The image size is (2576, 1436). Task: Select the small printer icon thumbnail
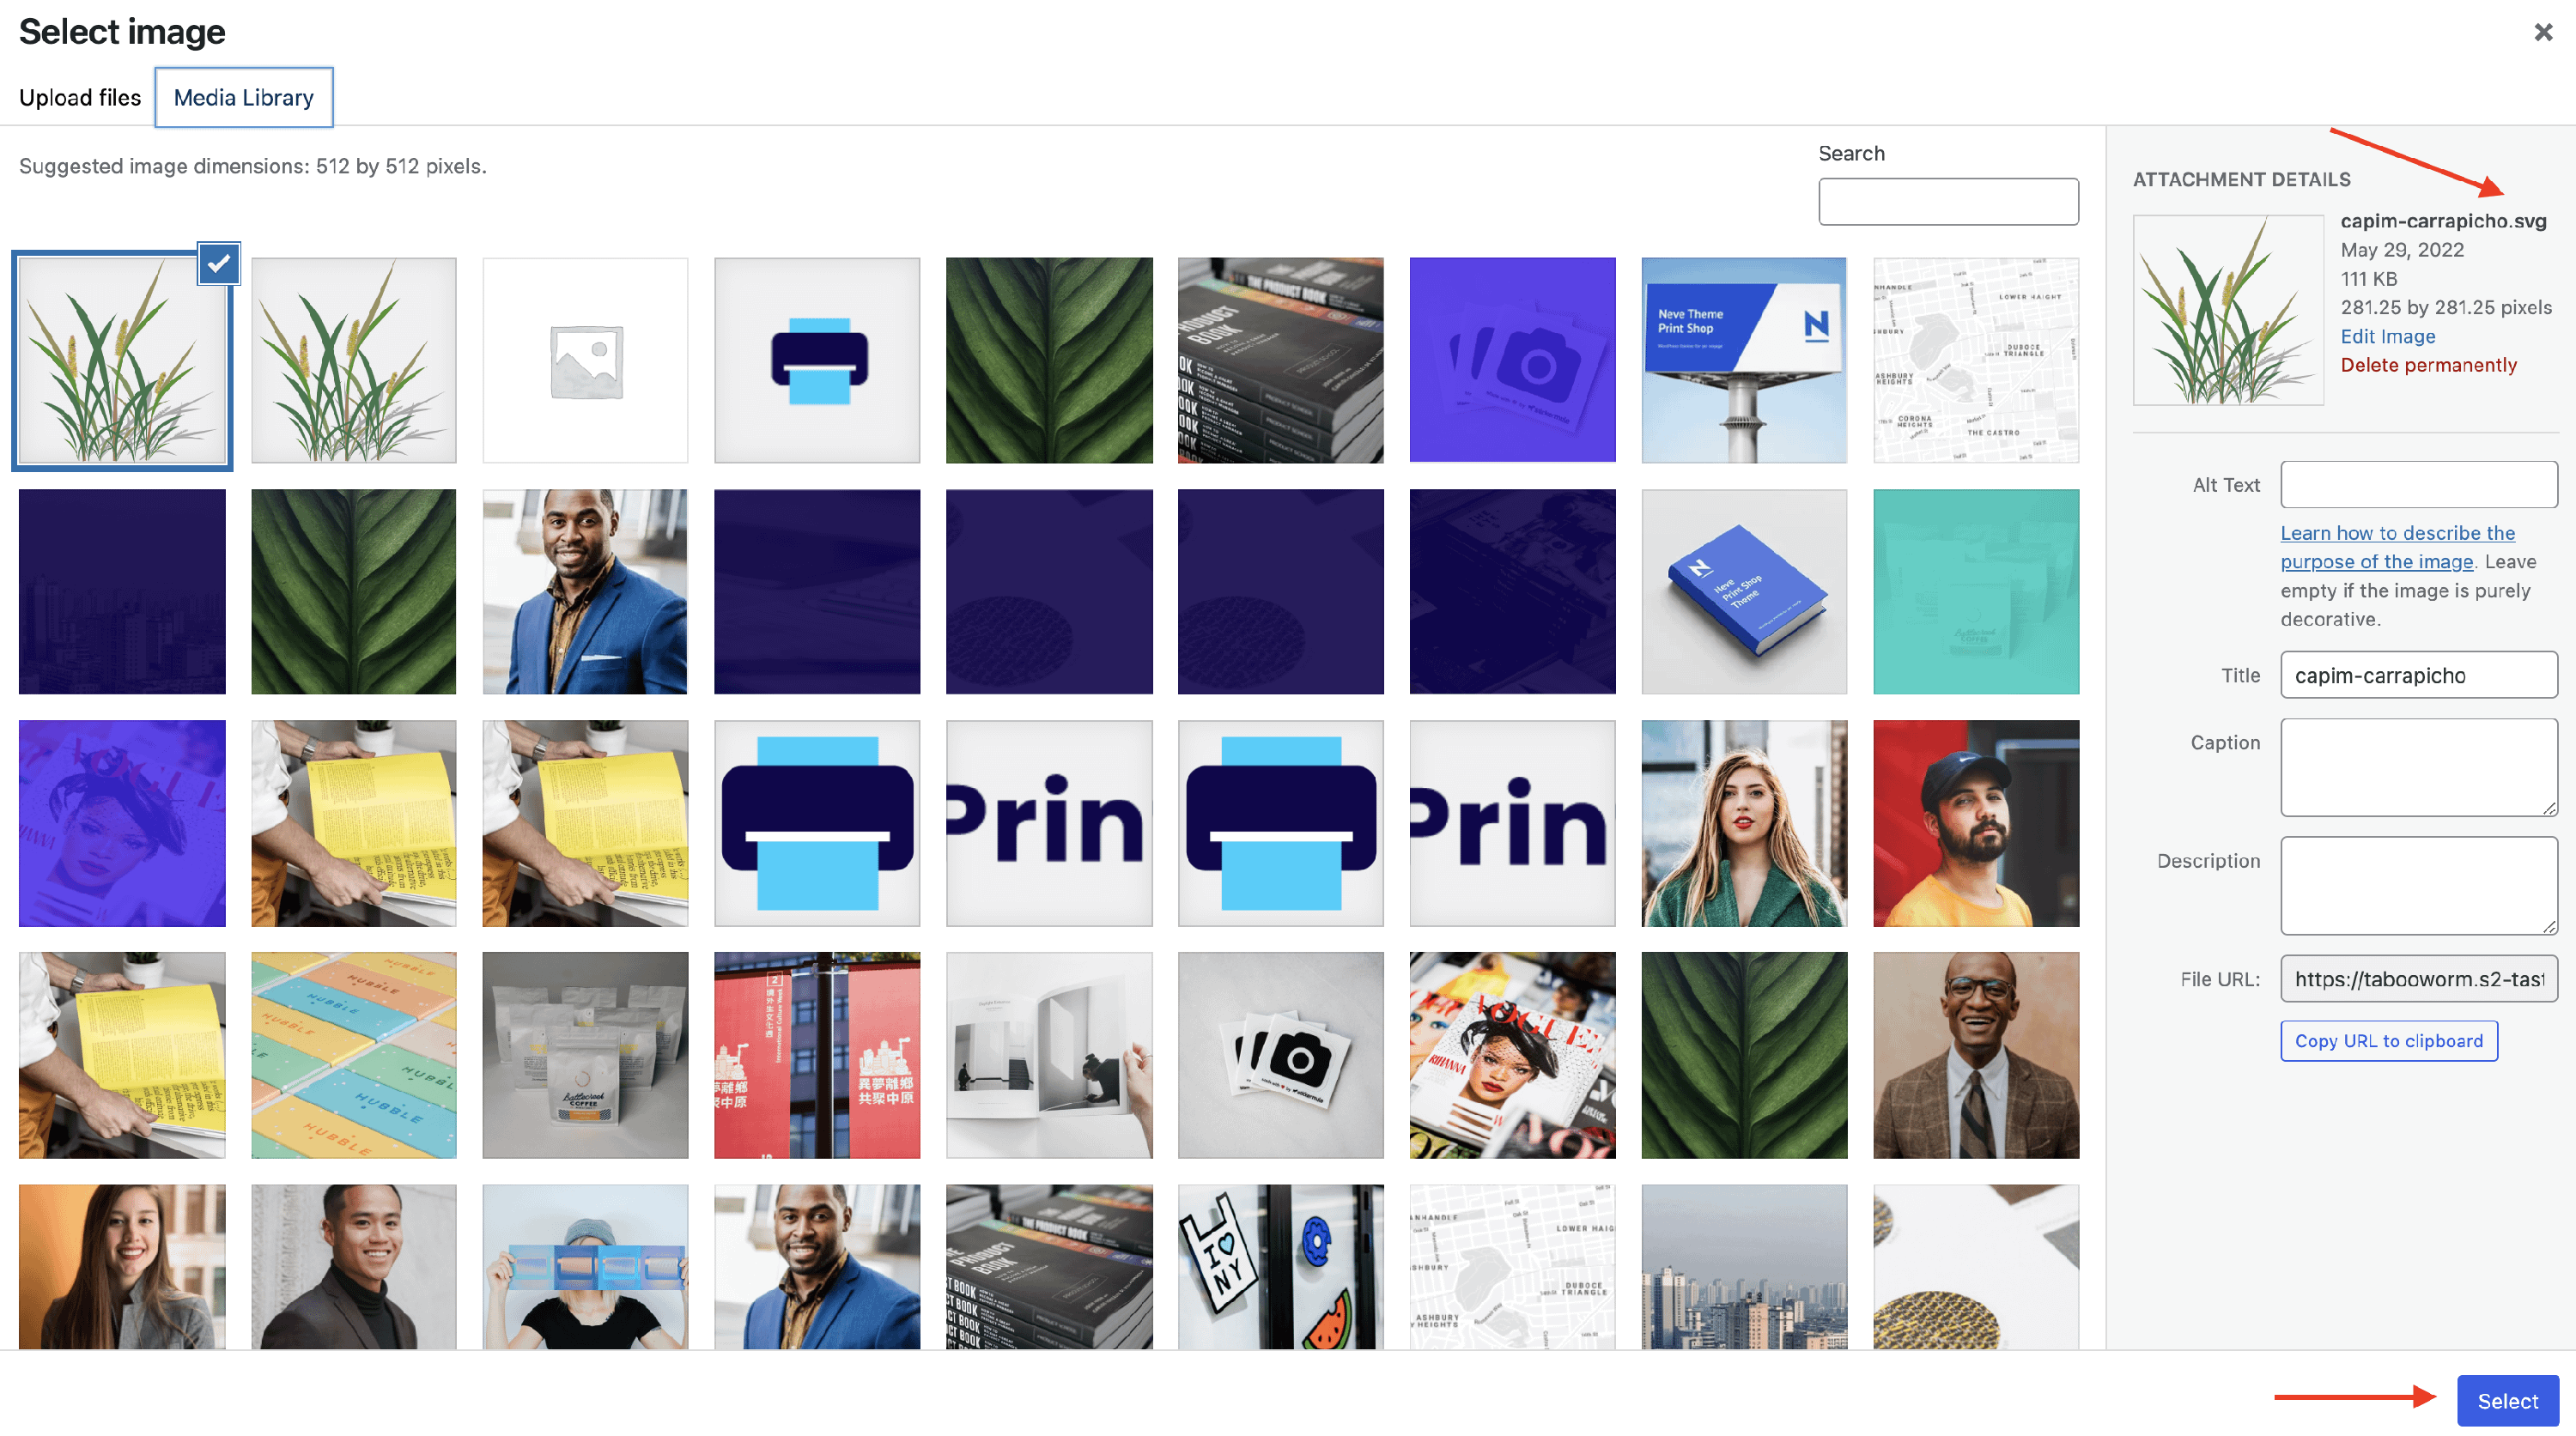click(x=817, y=360)
